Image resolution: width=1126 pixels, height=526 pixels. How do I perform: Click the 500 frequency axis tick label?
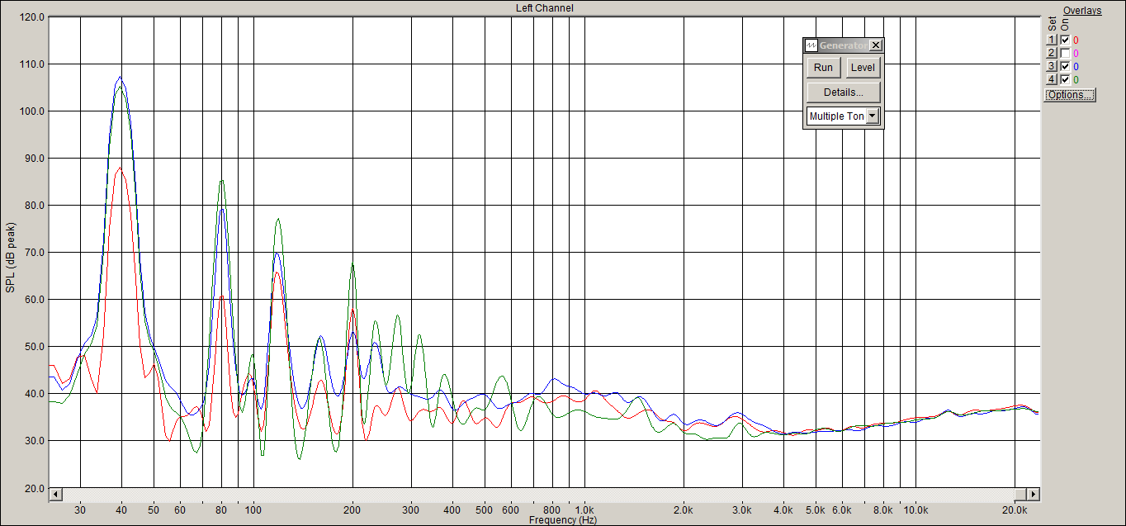[x=485, y=510]
